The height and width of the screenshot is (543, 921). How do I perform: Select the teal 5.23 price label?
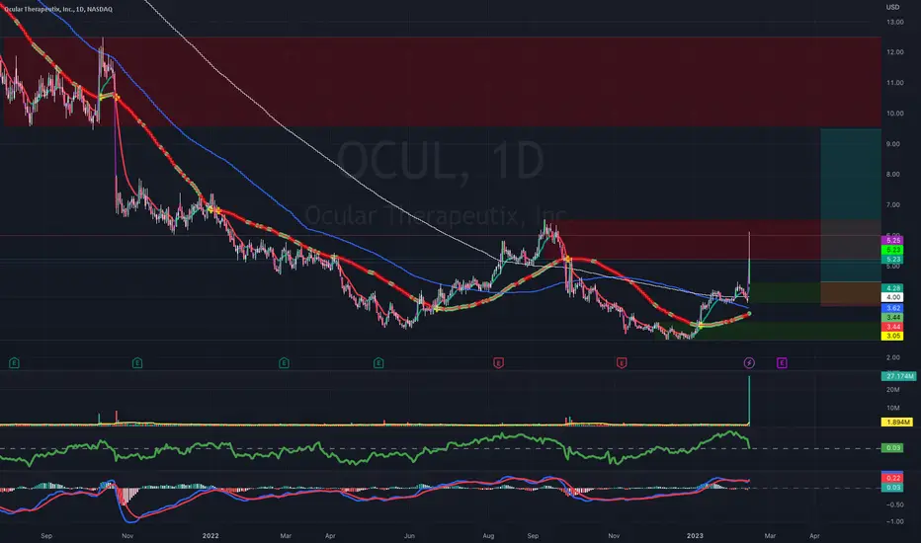click(893, 259)
